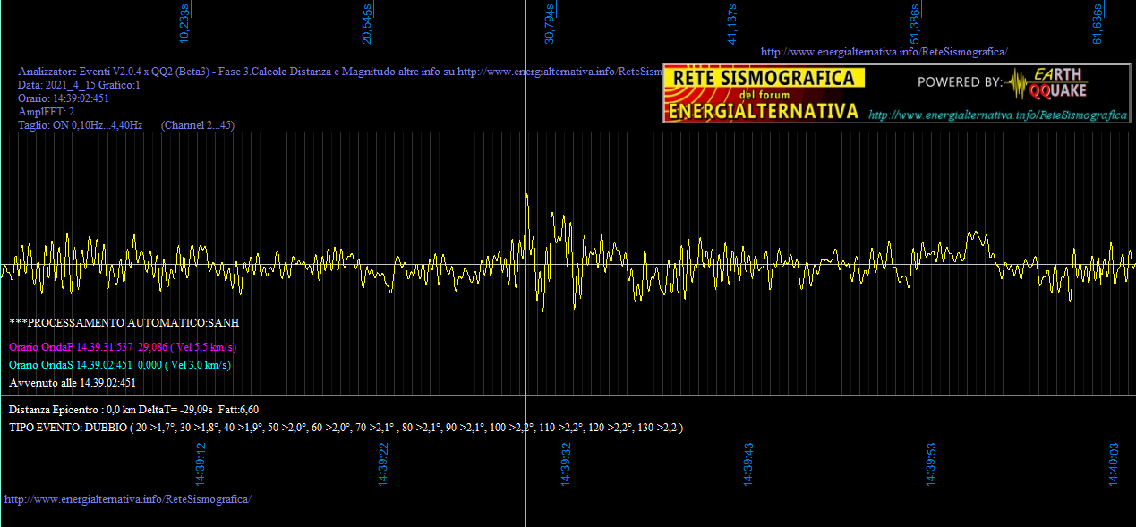The image size is (1136, 527).
Task: Open the energialternativa.info link at top right
Action: click(x=884, y=52)
